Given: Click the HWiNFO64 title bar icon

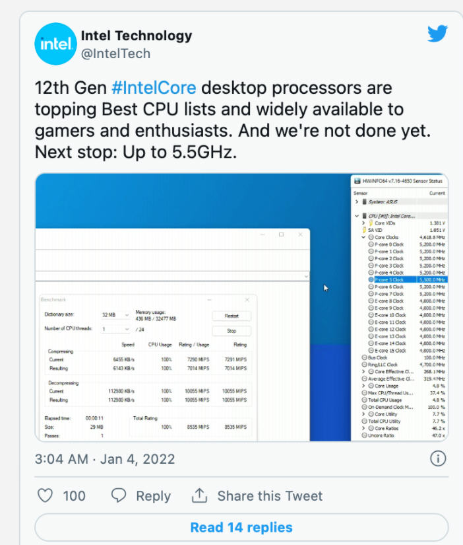Looking at the screenshot, I should pos(358,180).
